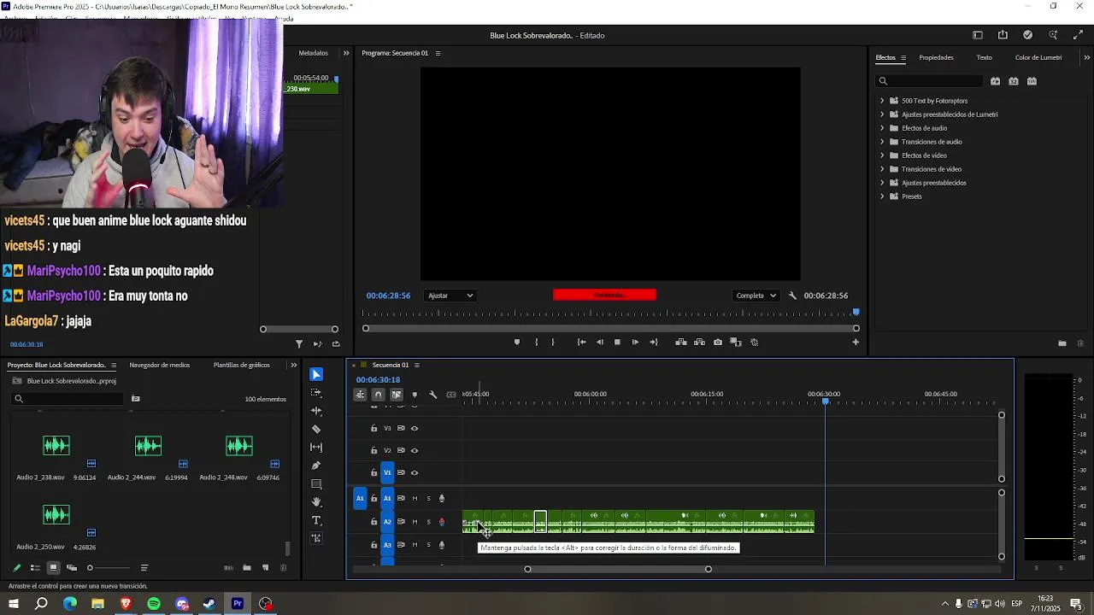This screenshot has height=615, width=1094.
Task: Open Program monitor settings wrench
Action: 792,296
